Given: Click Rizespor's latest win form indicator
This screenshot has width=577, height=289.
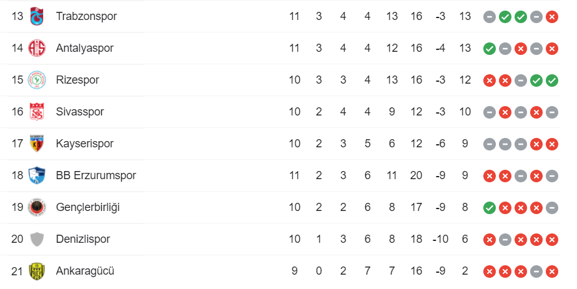Looking at the screenshot, I should 551,80.
